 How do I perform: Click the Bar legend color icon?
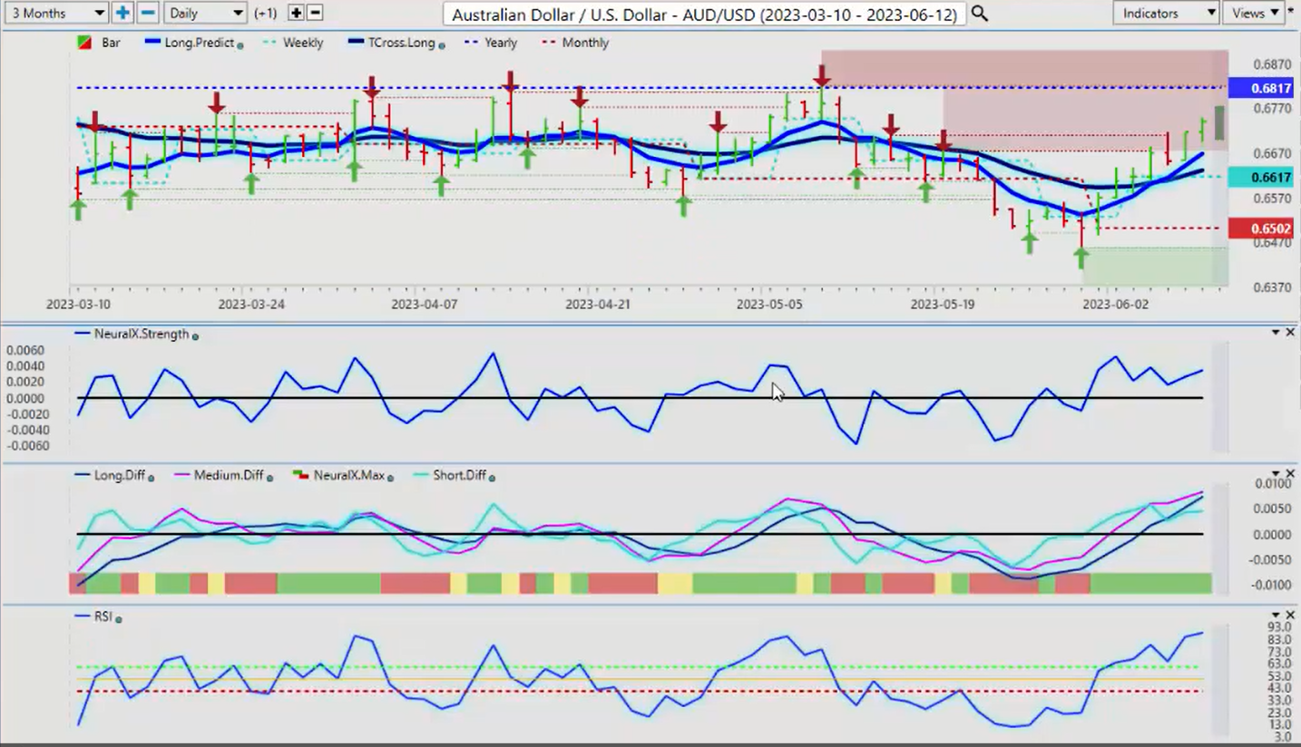[x=85, y=43]
